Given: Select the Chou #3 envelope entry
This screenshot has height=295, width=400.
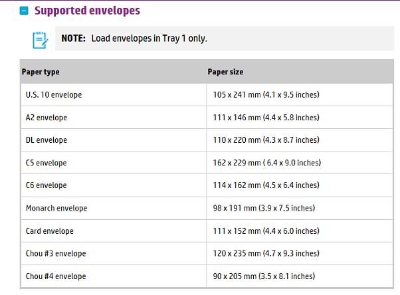Looking at the screenshot, I should click(56, 253).
